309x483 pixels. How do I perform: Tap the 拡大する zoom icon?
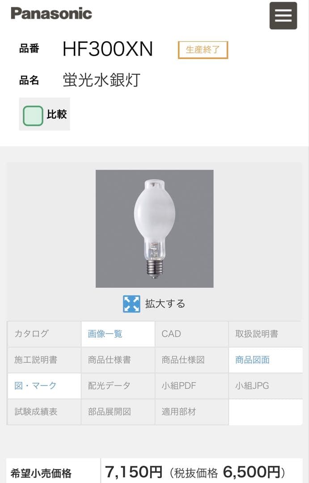[131, 303]
